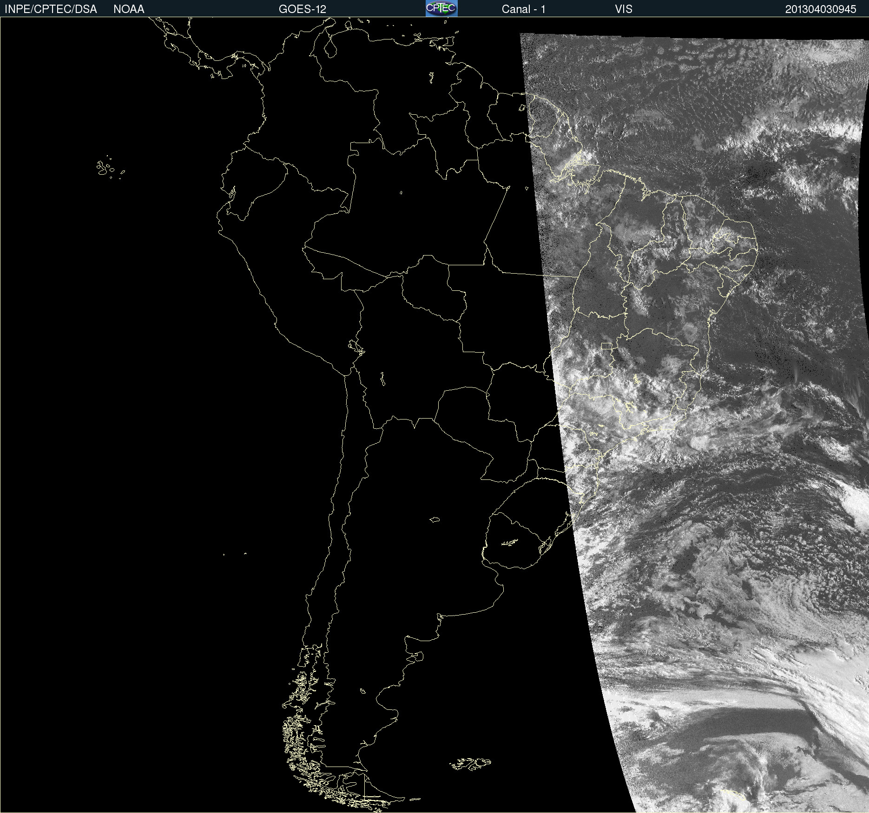869x813 pixels.
Task: Click the CPTEC logo icon
Action: point(441,8)
